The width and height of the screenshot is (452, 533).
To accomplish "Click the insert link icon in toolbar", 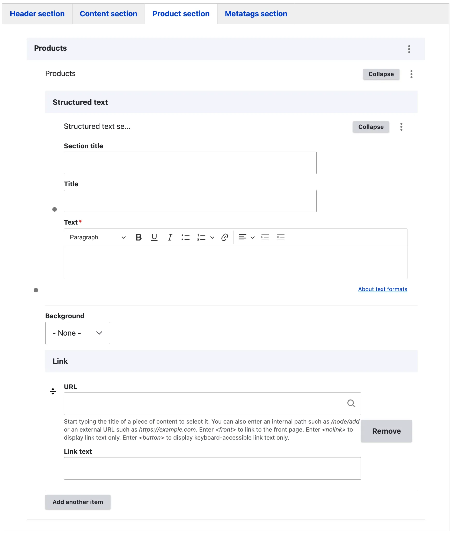I will coord(224,237).
